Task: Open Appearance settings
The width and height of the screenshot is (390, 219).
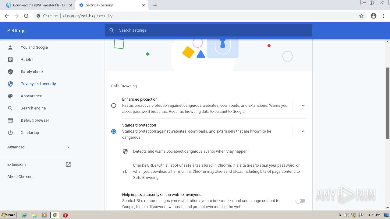Action: tap(31, 96)
